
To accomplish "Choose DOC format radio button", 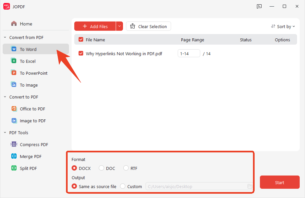I will click(101, 168).
